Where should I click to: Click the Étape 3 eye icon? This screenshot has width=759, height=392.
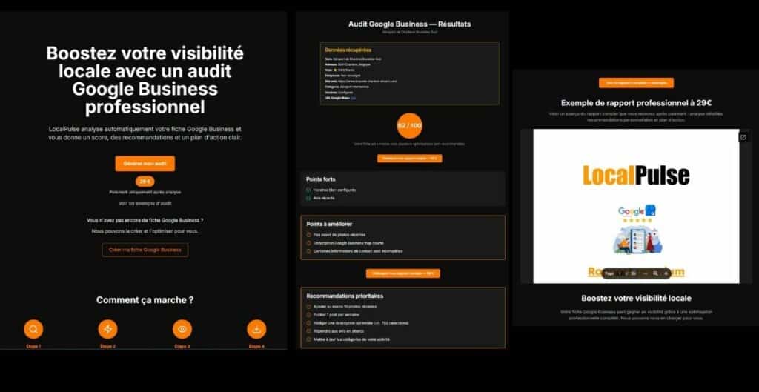coord(182,329)
